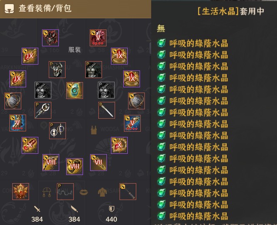Click the first sword icon above 384
This screenshot has height=225, width=277.
[x=37, y=209]
